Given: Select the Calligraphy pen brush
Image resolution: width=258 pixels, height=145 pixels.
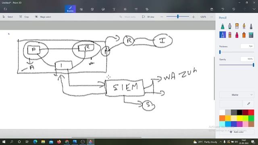Looking at the screenshot, I should coord(230,26).
